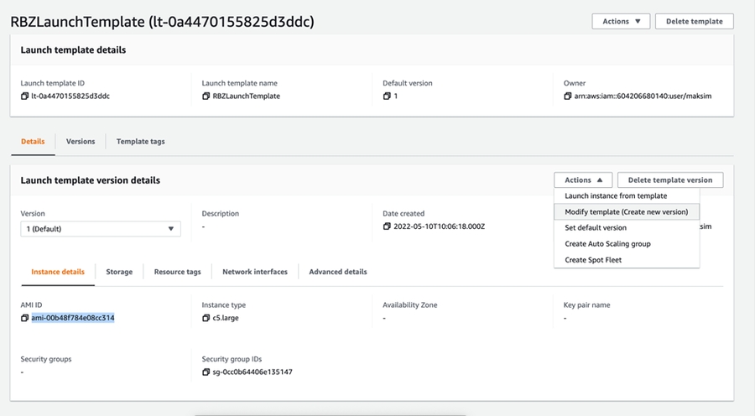The image size is (755, 416).
Task: Open the top Actions dropdown
Action: pos(621,21)
